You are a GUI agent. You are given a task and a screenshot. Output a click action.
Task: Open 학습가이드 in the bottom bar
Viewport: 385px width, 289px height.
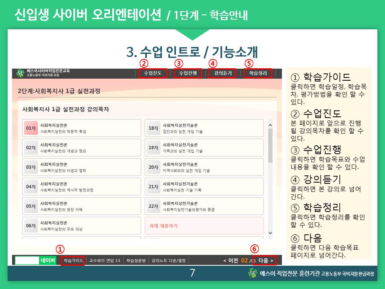coord(73,261)
